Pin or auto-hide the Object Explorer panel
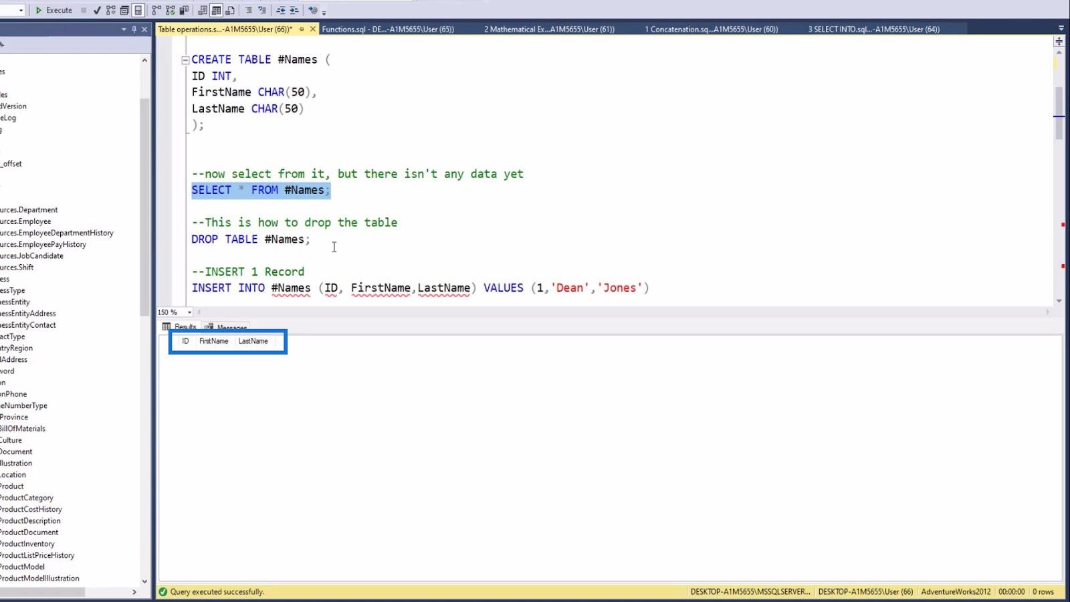This screenshot has width=1070, height=602. 134,29
